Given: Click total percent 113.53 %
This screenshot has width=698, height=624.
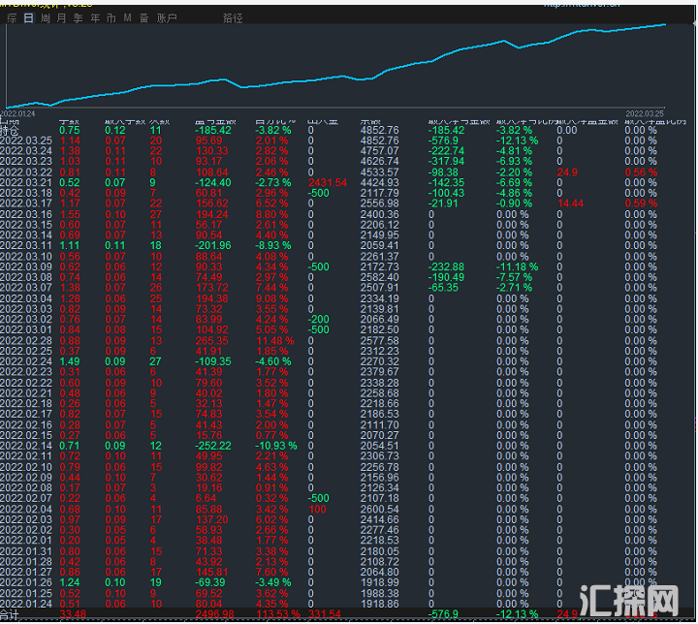Looking at the screenshot, I should tap(278, 614).
